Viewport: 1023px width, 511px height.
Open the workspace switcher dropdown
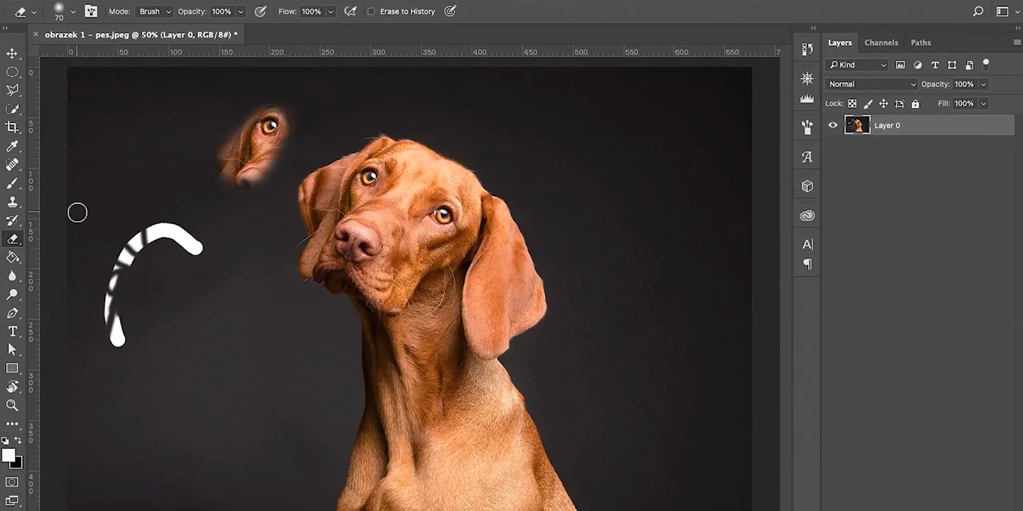click(x=1006, y=11)
